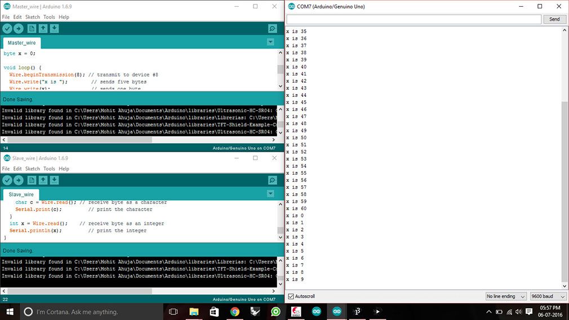Switch to active Arduino taskbar icon
The width and height of the screenshot is (569, 320).
(x=337, y=312)
